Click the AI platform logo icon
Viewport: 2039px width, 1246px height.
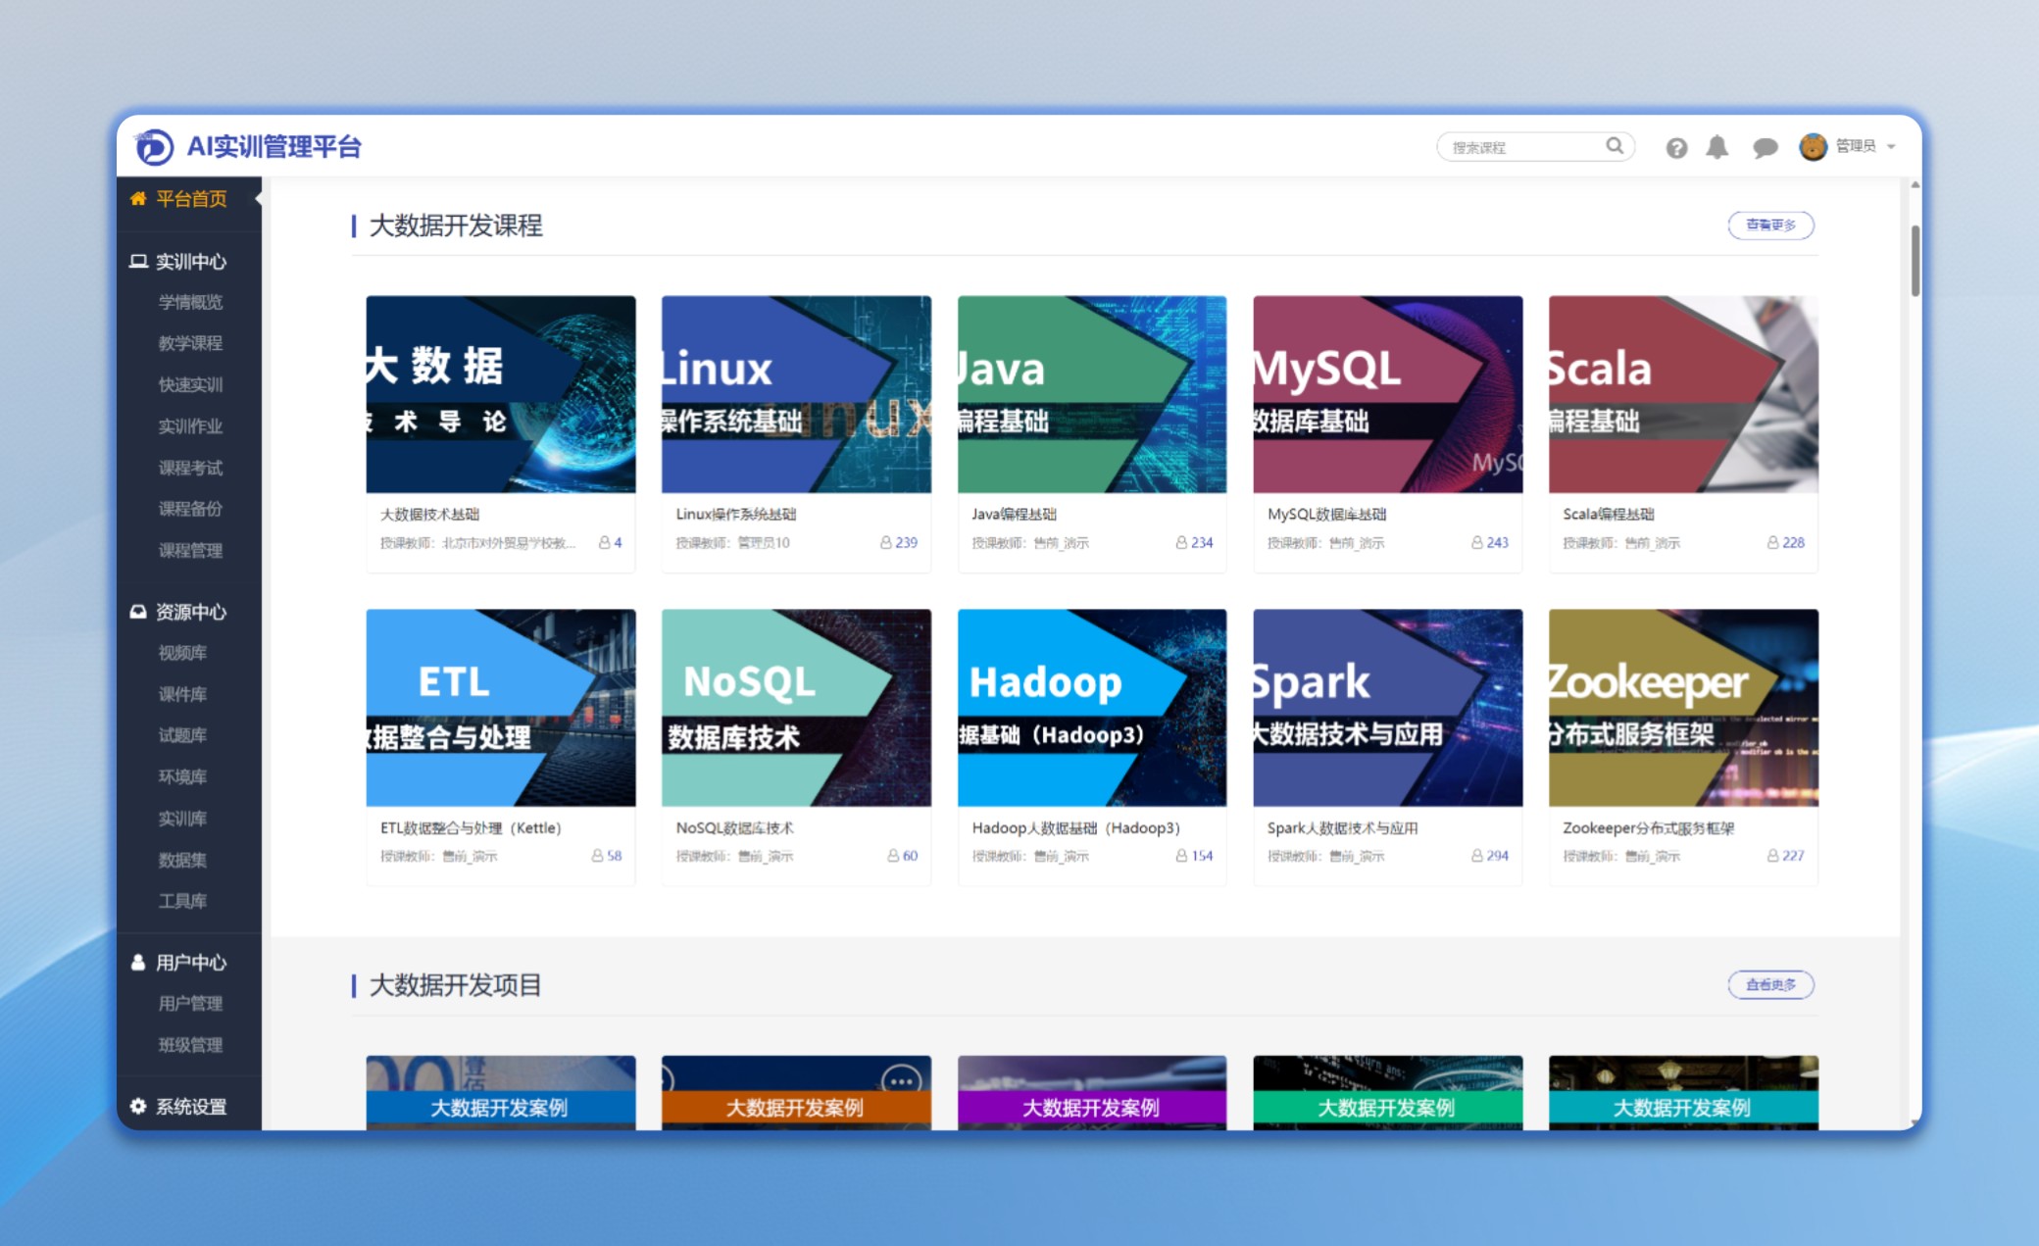coord(154,147)
